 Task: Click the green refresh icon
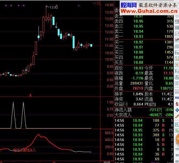pyautogui.click(x=177, y=131)
